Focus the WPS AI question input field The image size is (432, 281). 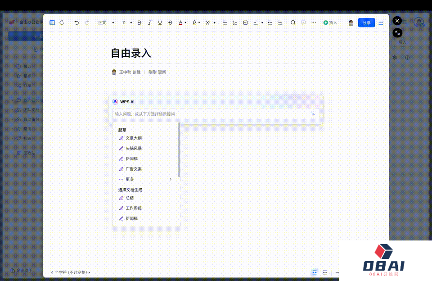[216, 114]
